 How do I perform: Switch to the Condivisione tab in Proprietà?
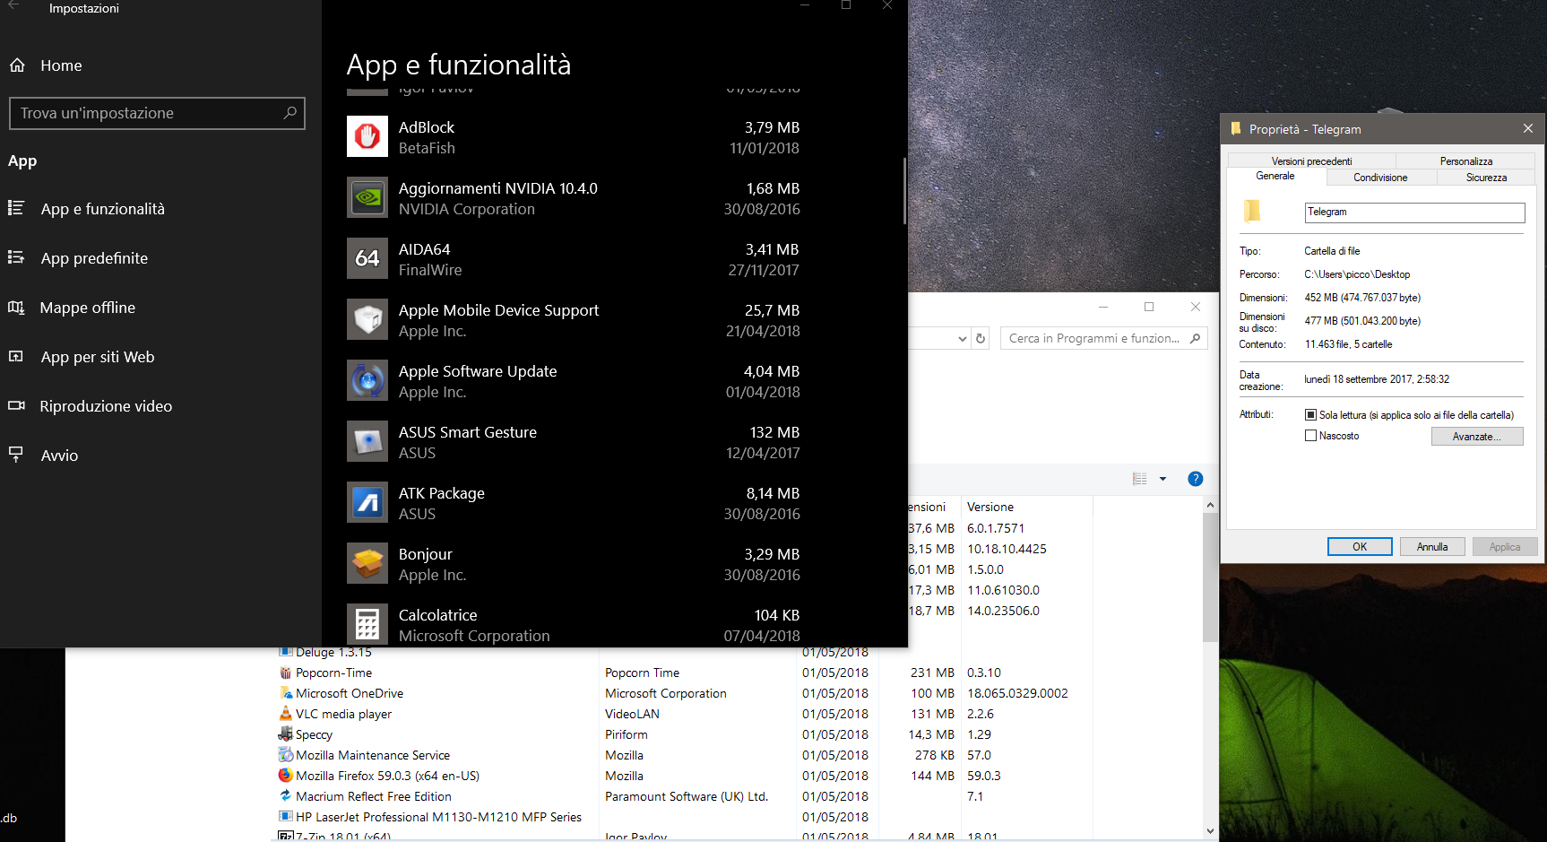tap(1380, 178)
